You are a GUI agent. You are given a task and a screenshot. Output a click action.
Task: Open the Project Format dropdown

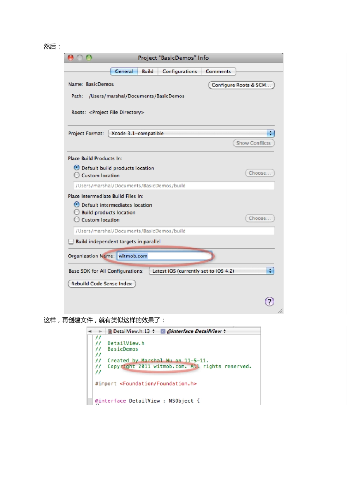[191, 133]
